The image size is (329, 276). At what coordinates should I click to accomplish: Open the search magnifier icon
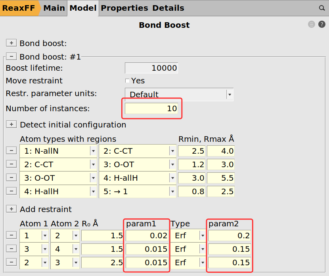click(x=321, y=8)
